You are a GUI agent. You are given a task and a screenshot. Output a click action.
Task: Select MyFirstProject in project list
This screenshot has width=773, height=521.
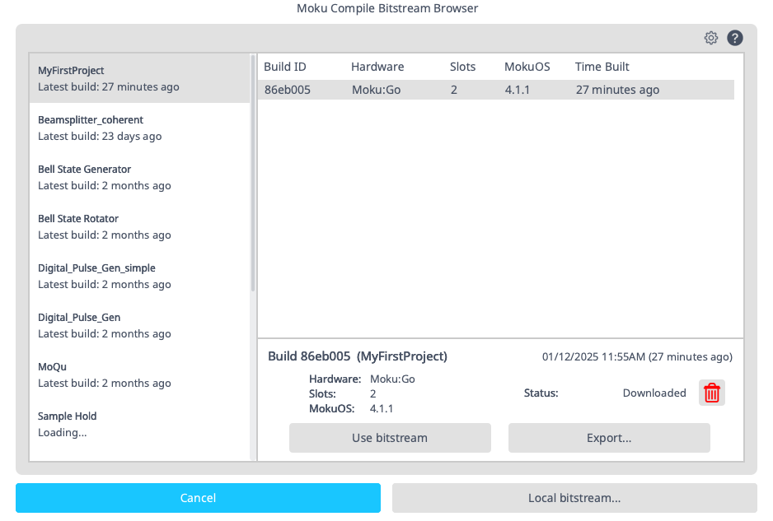click(138, 78)
